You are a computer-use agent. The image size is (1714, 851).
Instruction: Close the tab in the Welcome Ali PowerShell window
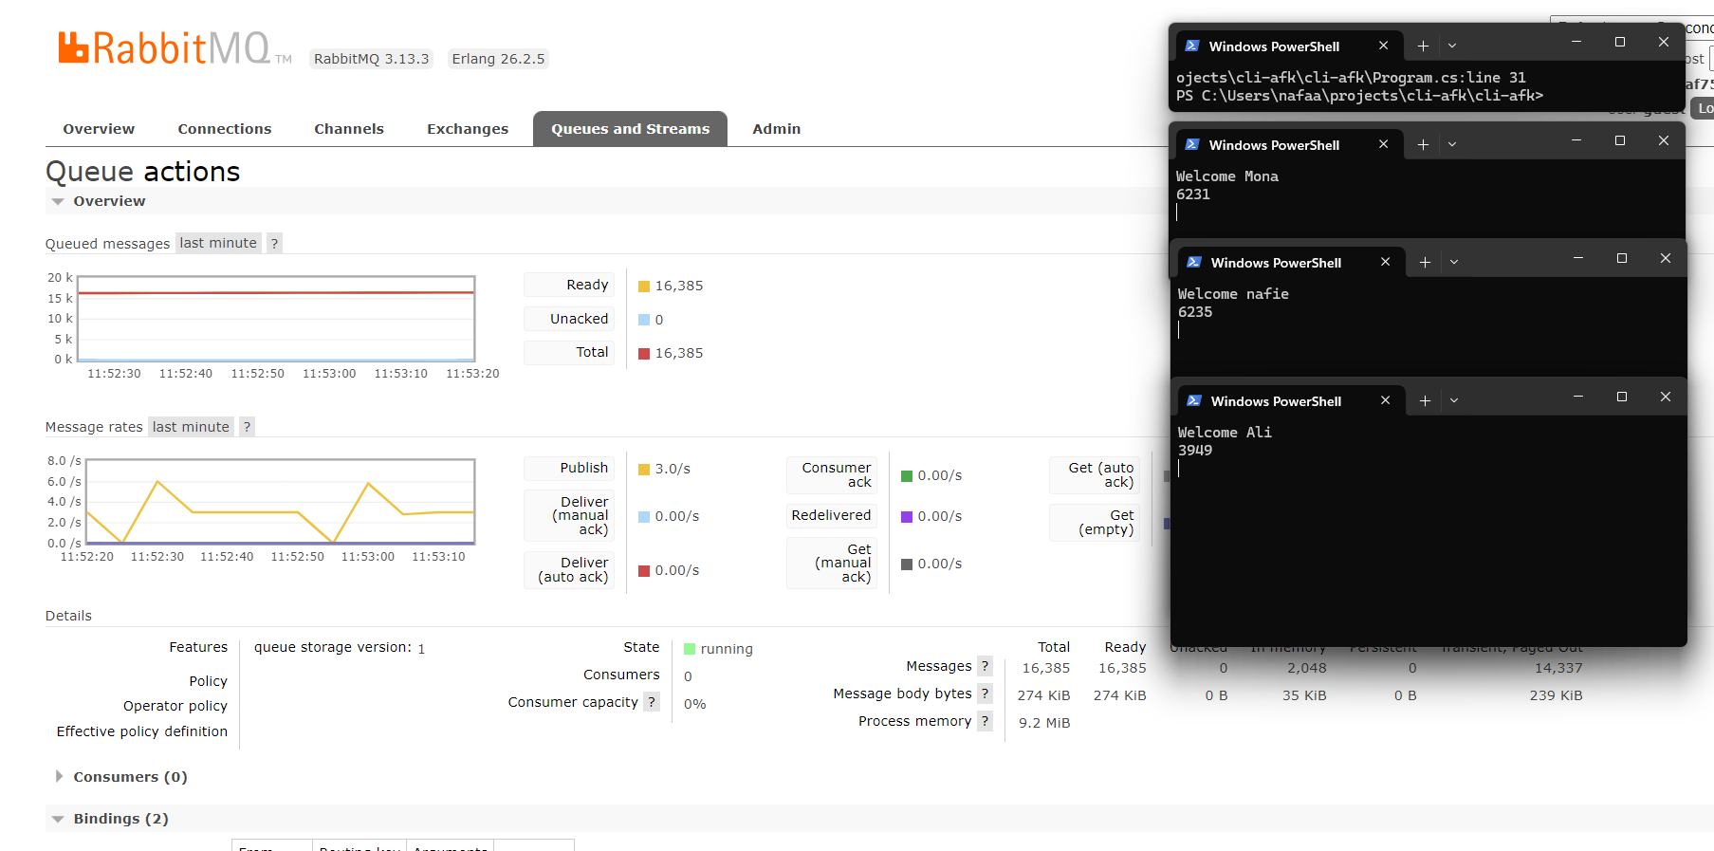pyautogui.click(x=1385, y=400)
